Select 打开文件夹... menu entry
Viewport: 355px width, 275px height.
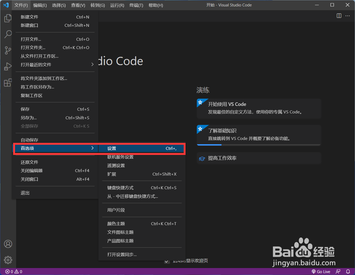click(x=55, y=48)
